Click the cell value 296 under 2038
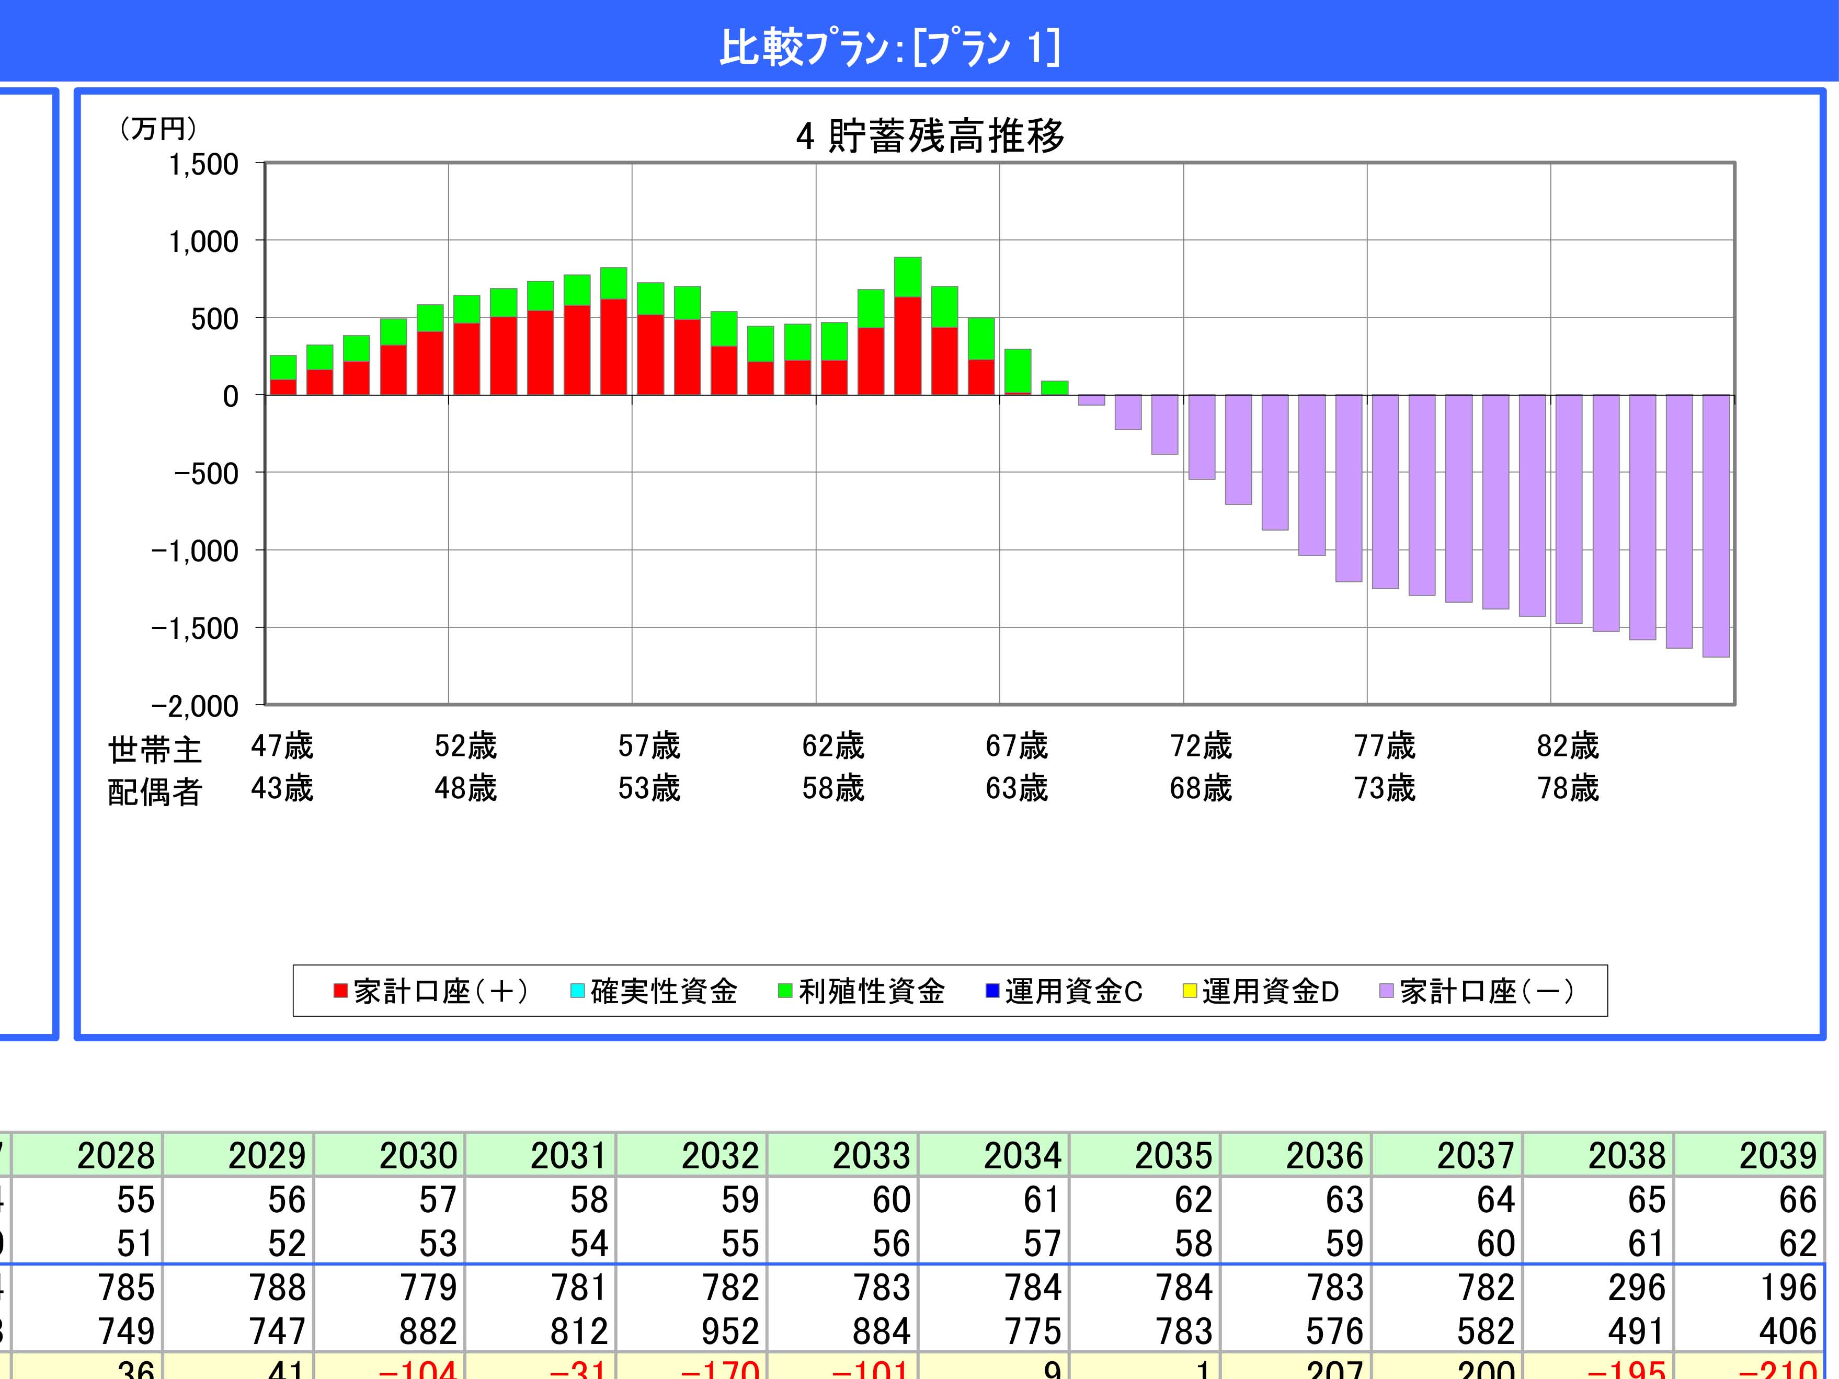 click(x=1636, y=1288)
